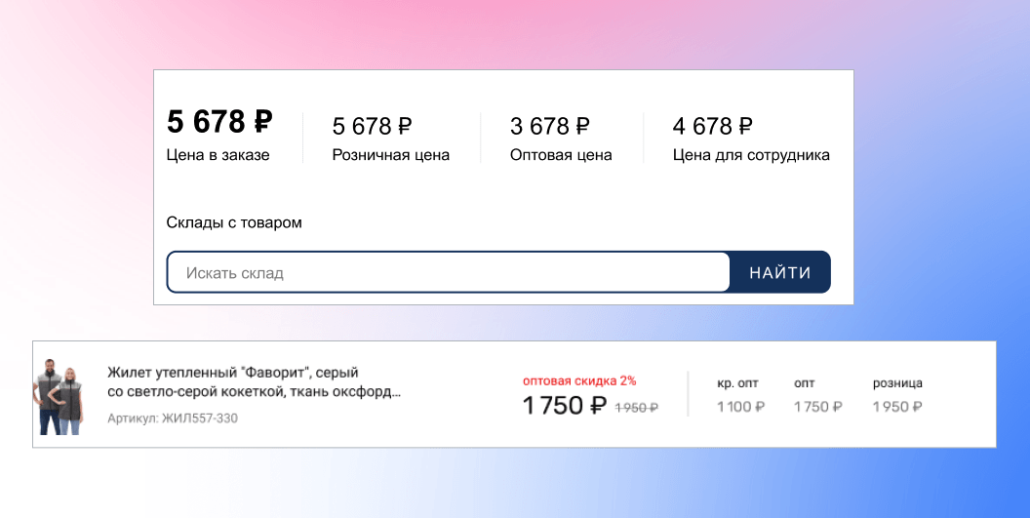
Task: Click the Склады с товаром heading
Action: (x=234, y=222)
